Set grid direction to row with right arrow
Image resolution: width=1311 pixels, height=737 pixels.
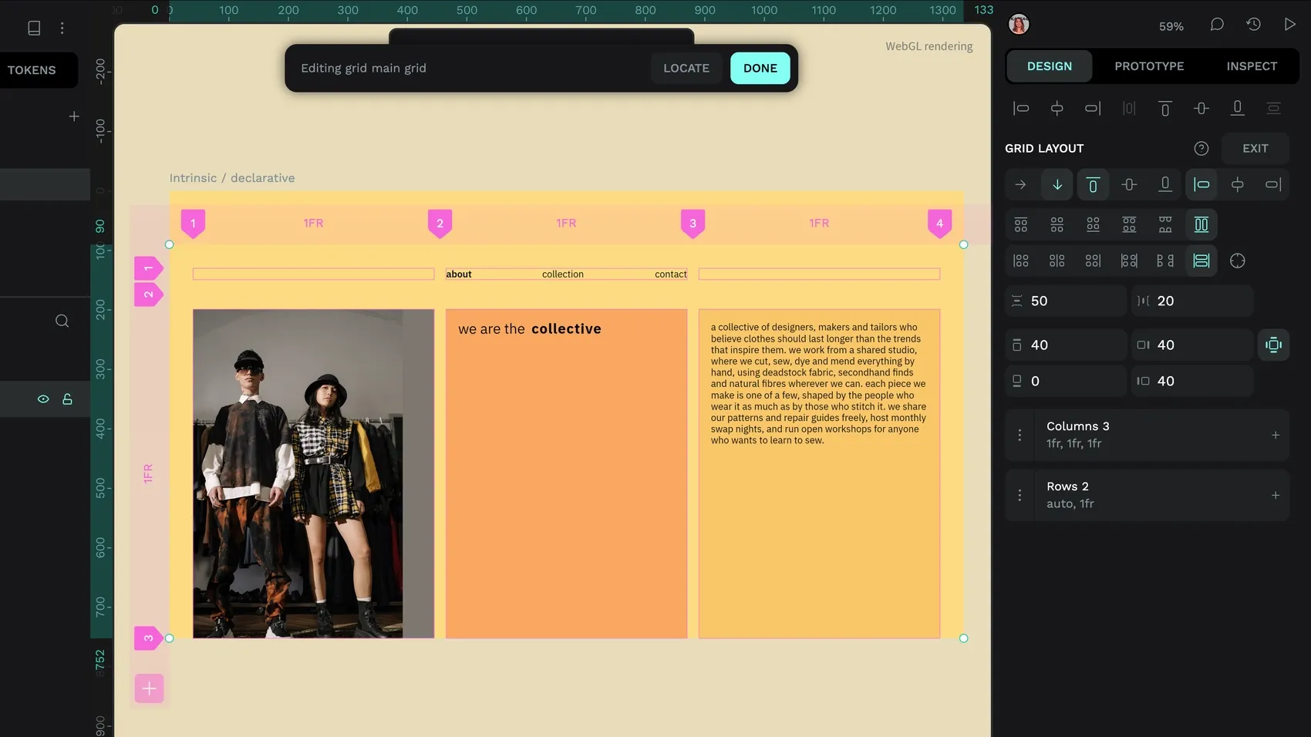click(1021, 184)
